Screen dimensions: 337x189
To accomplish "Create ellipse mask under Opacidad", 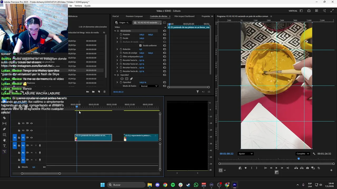I will click(x=122, y=78).
